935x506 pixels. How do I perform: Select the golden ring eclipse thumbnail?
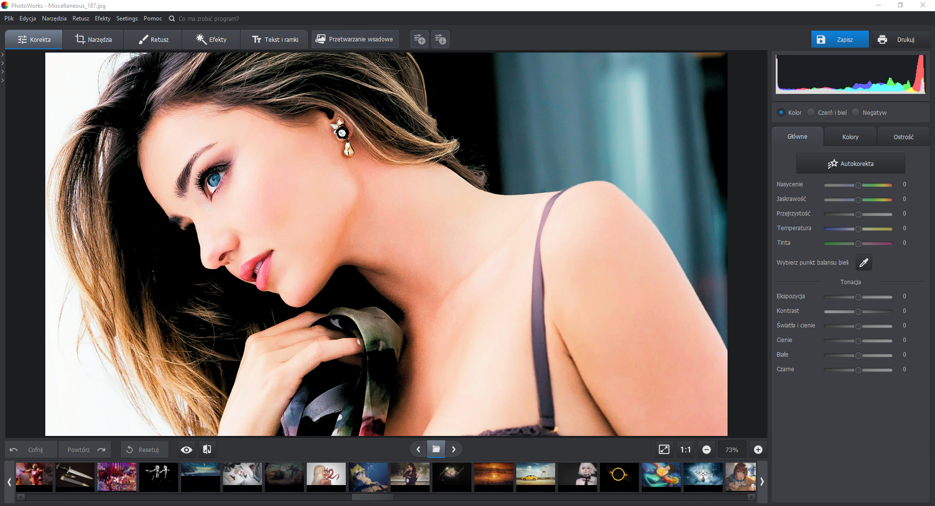(x=619, y=476)
